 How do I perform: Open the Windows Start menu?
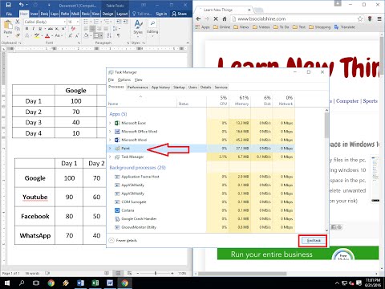(7, 283)
